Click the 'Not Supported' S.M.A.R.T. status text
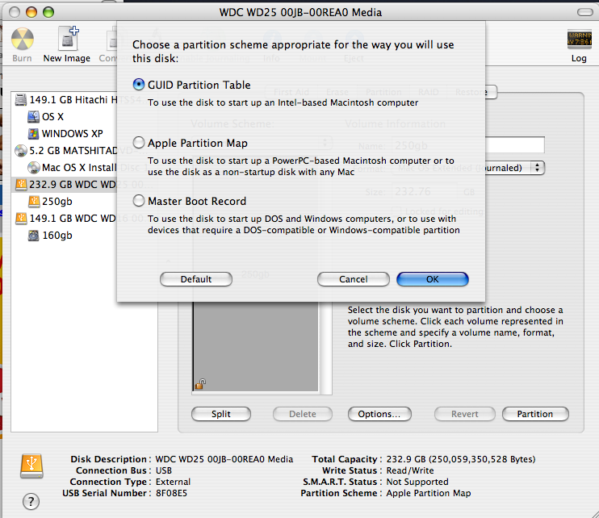 click(417, 482)
